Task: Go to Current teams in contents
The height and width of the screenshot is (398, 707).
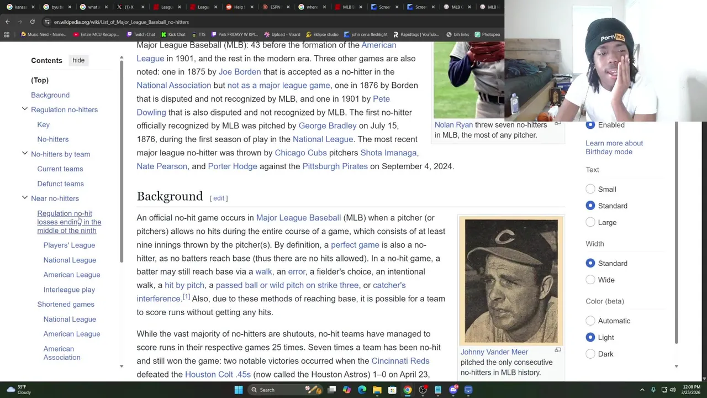Action: (60, 169)
